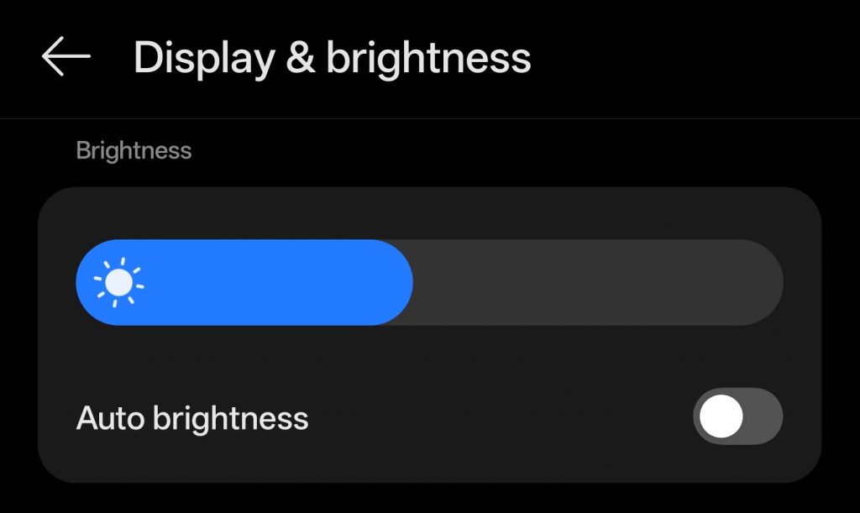Click the Brightness section label
The image size is (860, 513).
134,150
